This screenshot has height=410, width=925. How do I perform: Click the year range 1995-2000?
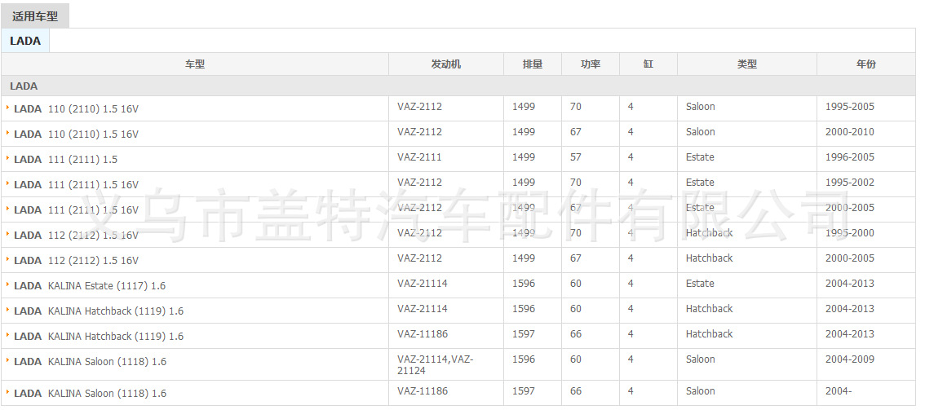click(x=849, y=232)
